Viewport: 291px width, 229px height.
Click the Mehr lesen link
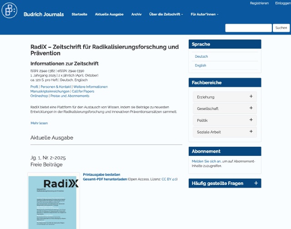39,123
